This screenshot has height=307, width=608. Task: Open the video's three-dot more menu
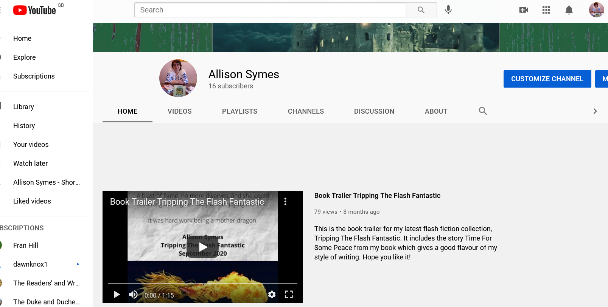[285, 202]
